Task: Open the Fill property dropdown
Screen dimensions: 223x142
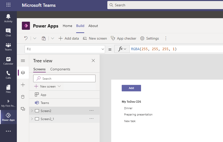Action: pos(103,49)
